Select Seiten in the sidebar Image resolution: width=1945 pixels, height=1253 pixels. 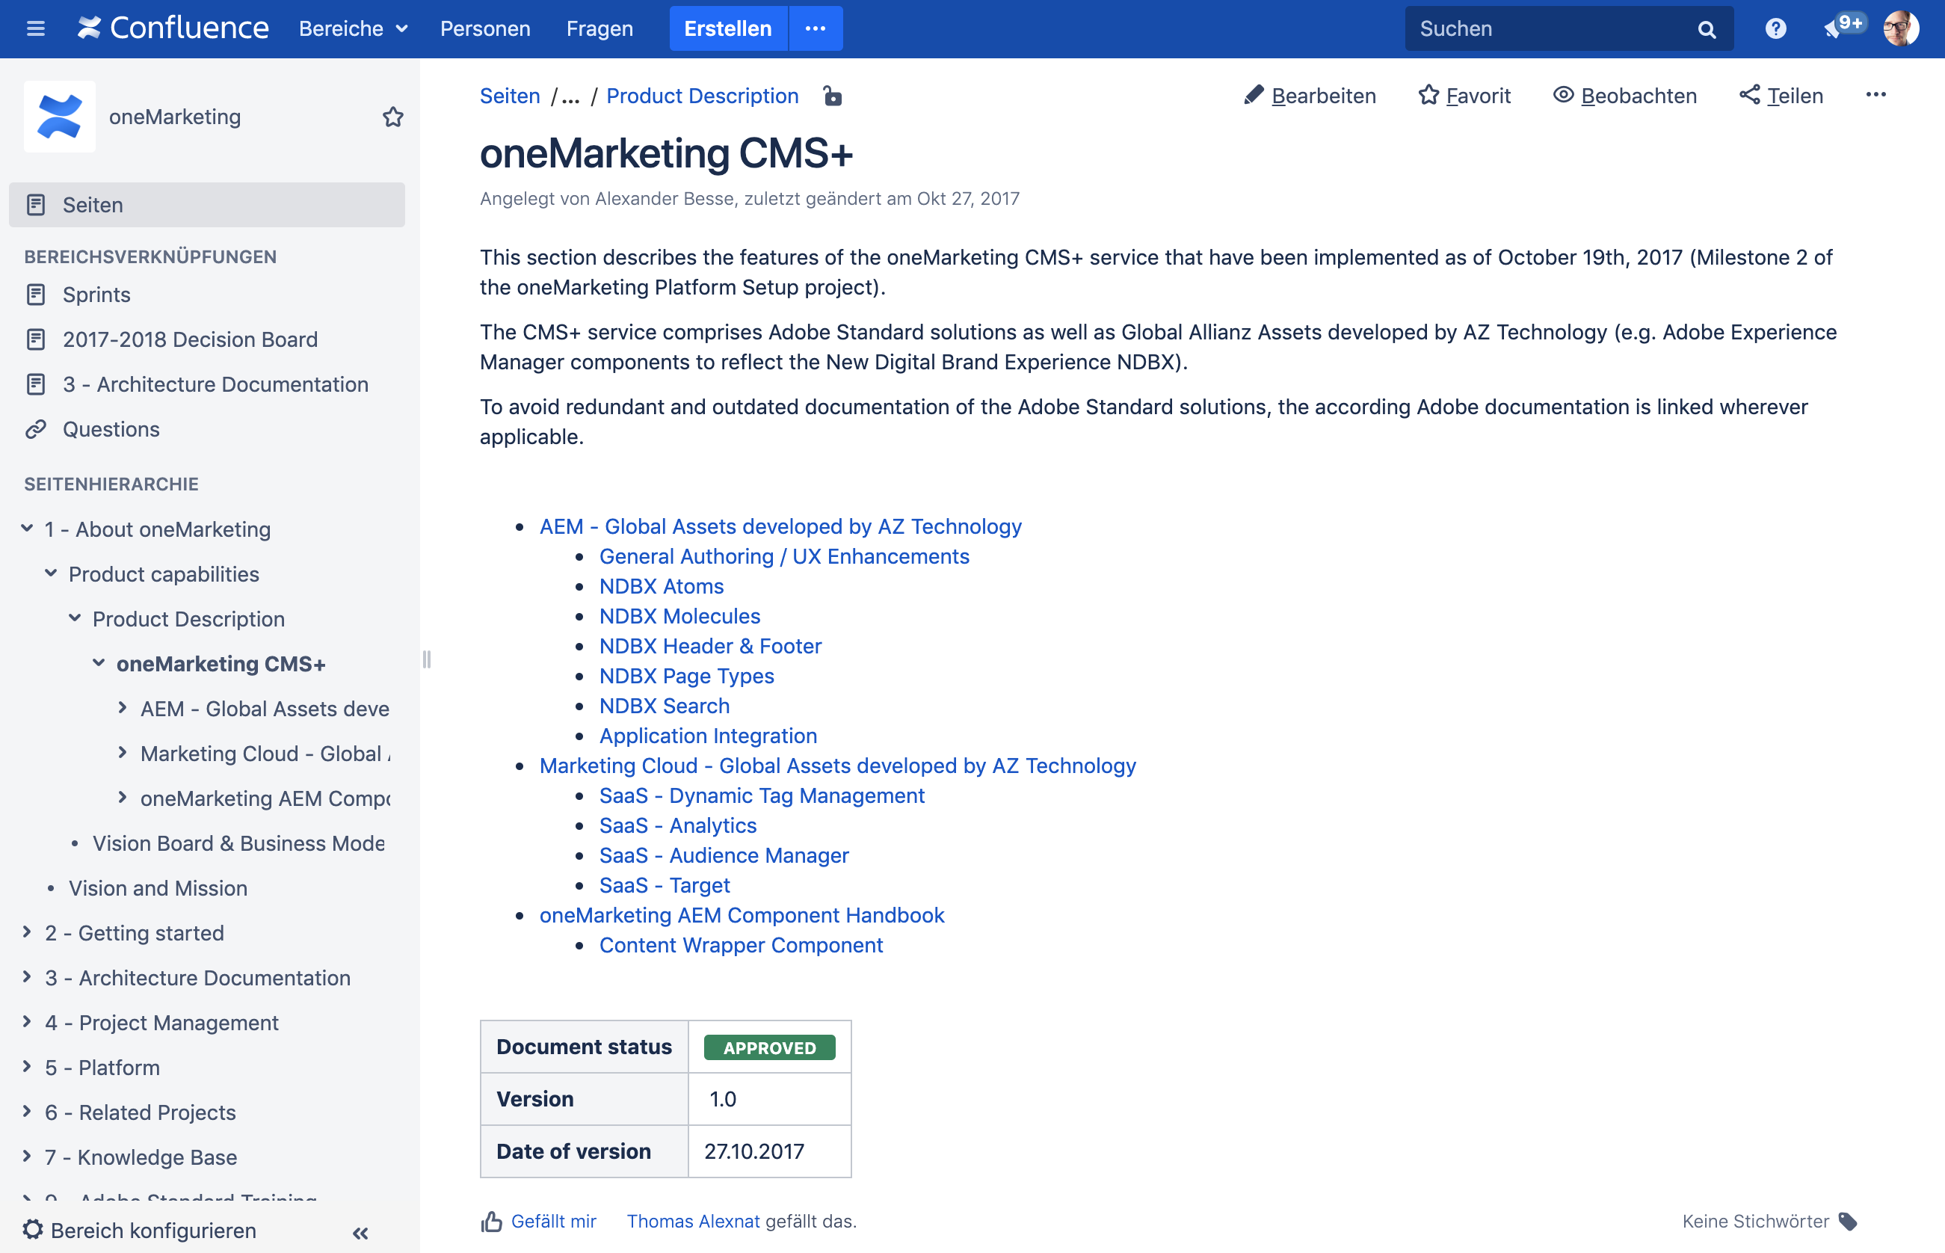(206, 205)
